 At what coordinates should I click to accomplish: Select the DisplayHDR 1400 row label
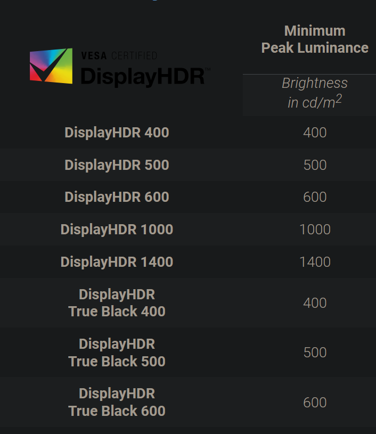pyautogui.click(x=117, y=261)
